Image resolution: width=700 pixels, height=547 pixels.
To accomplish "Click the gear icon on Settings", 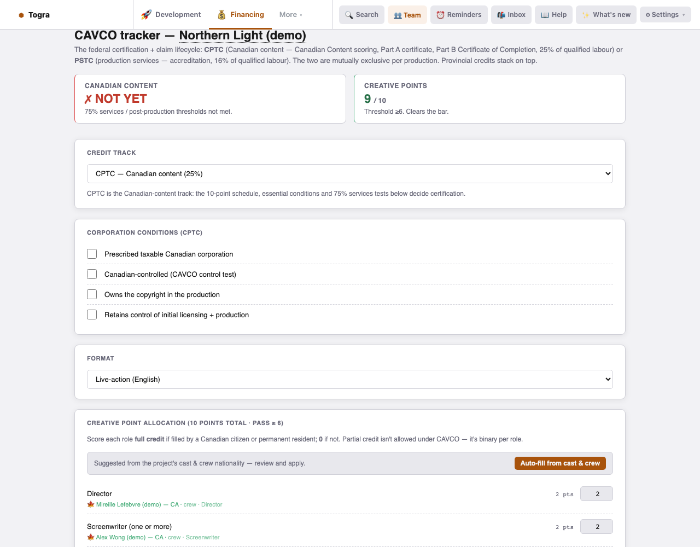I will [648, 15].
